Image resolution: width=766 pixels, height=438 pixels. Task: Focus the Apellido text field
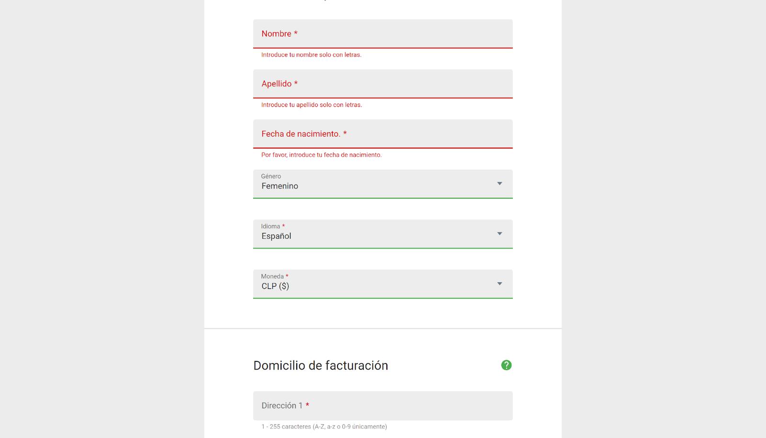[x=383, y=84]
